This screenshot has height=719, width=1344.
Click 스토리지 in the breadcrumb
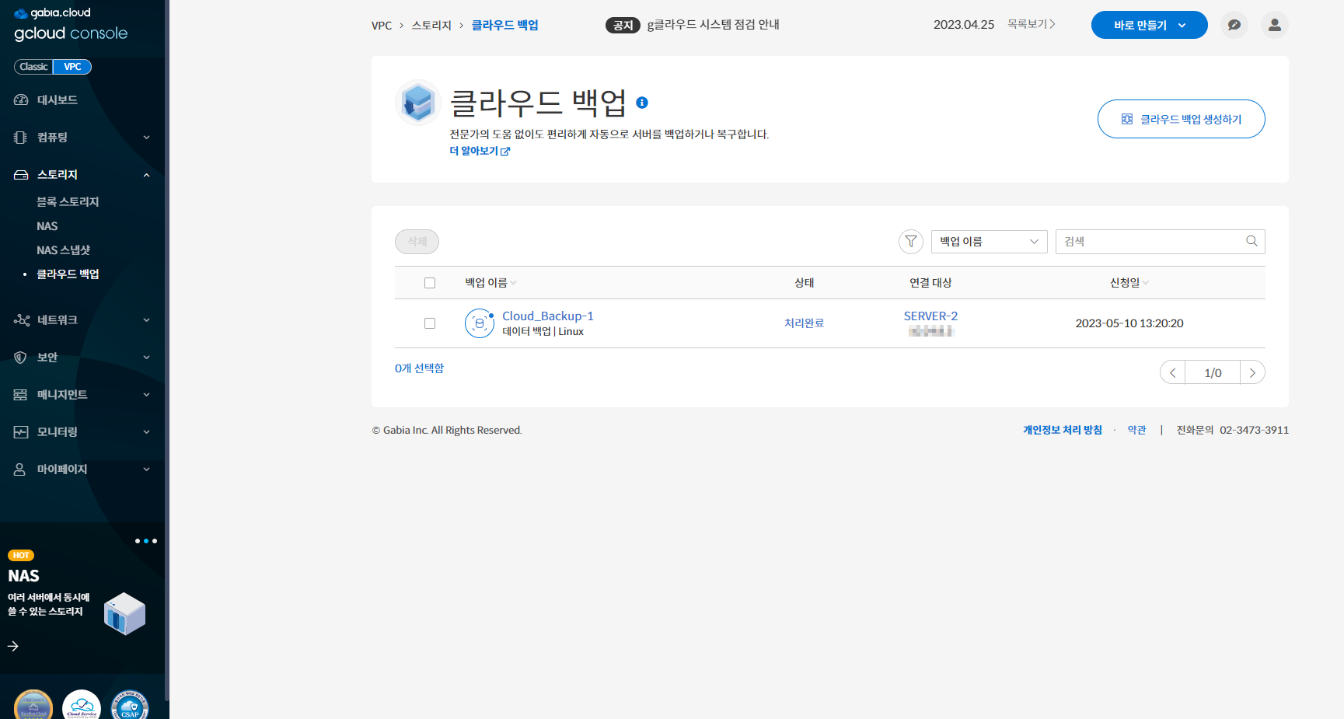[431, 26]
